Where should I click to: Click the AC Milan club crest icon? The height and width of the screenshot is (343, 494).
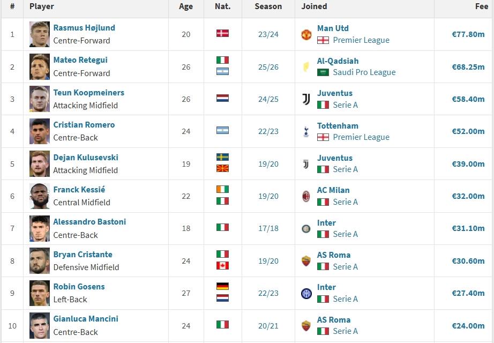click(x=306, y=196)
